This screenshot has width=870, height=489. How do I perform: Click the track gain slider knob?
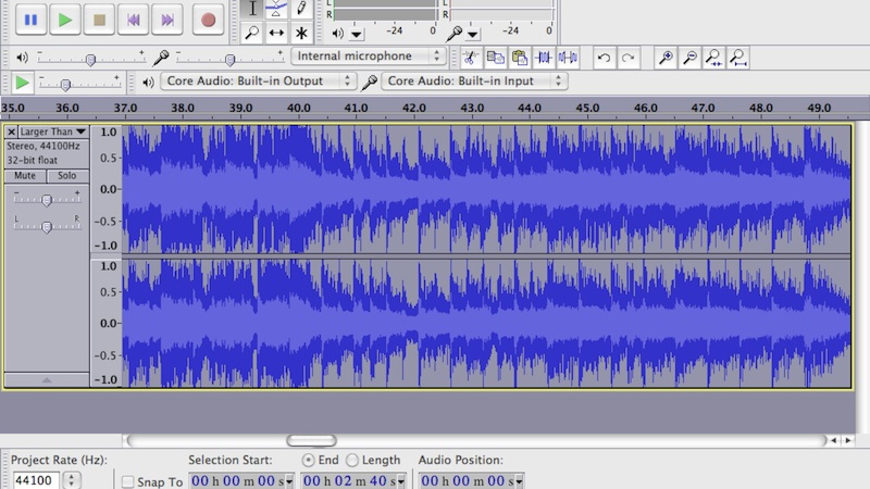47,200
